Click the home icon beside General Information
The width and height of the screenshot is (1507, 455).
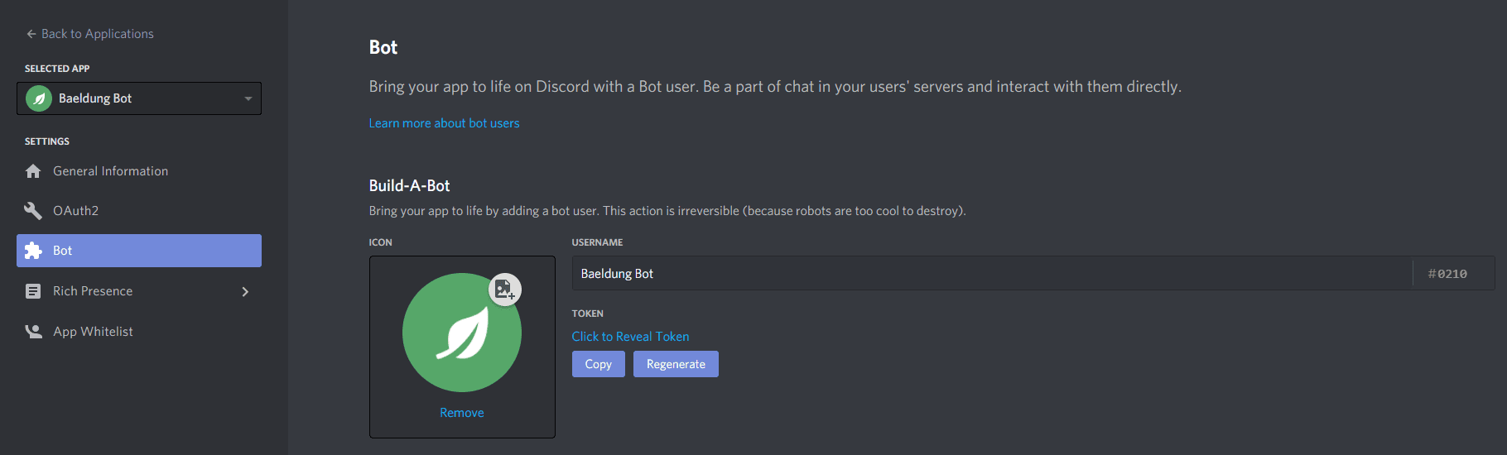point(33,171)
